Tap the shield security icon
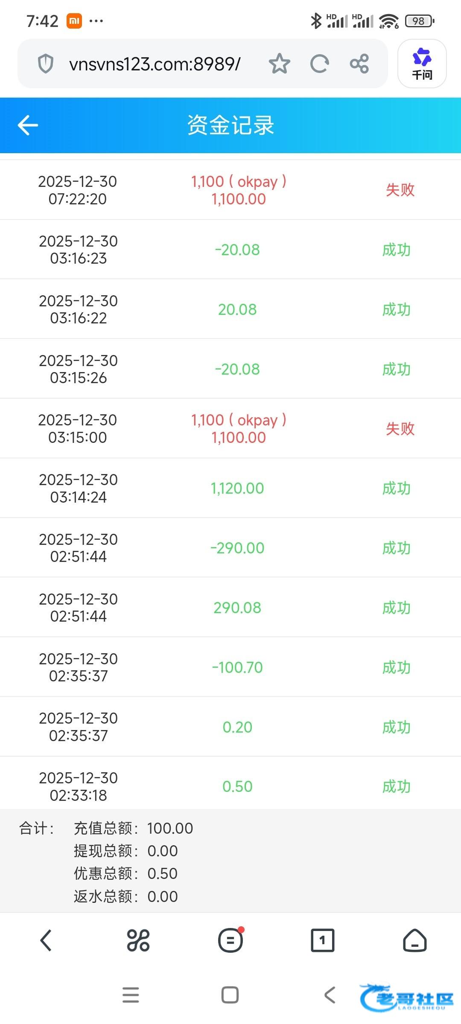The height and width of the screenshot is (1024, 461). [x=46, y=64]
